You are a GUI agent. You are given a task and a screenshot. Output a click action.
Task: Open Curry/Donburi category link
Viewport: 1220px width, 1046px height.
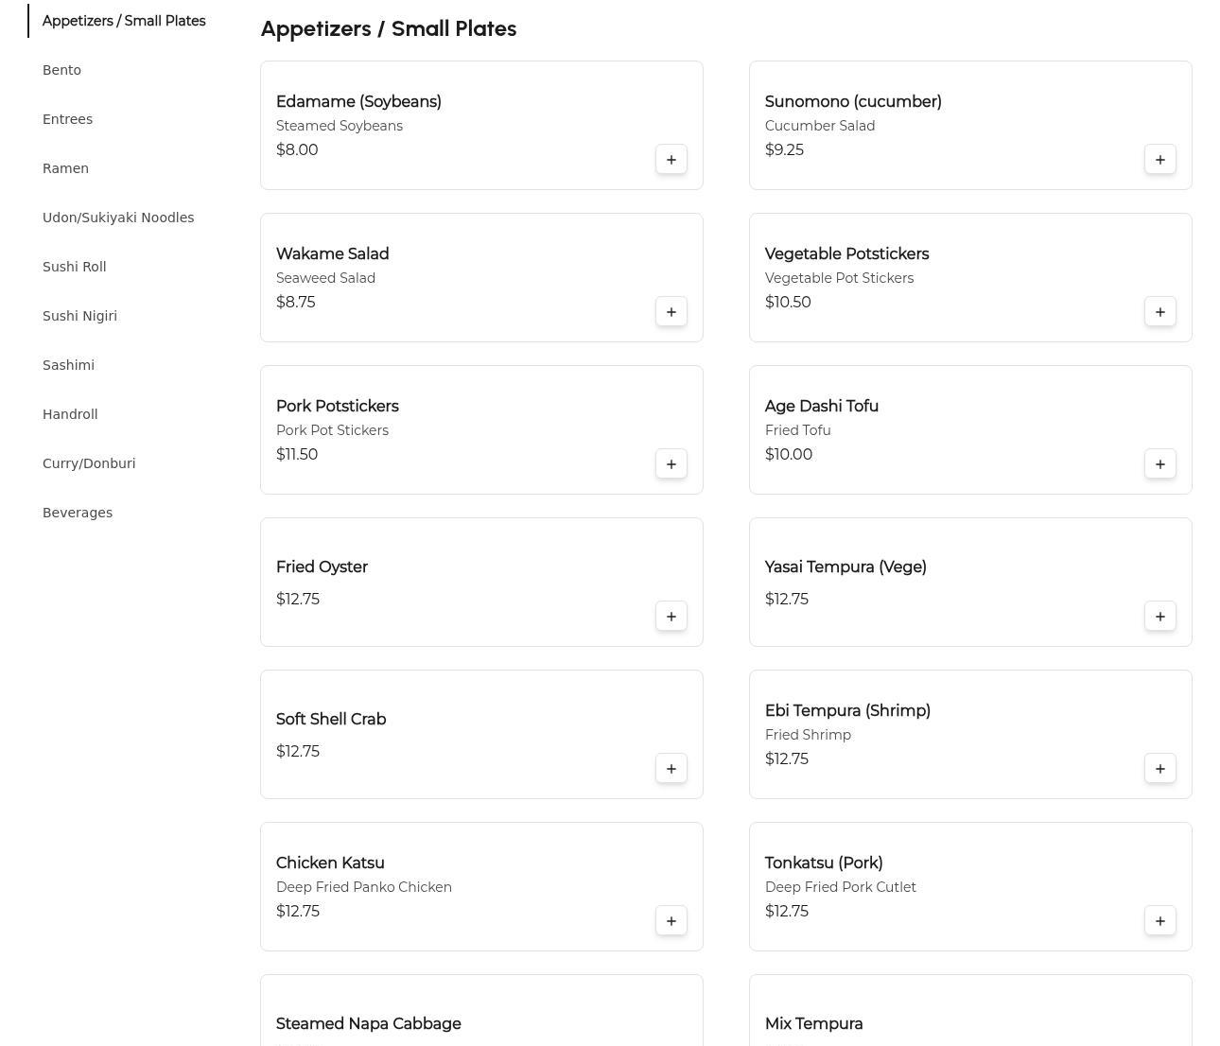(89, 463)
